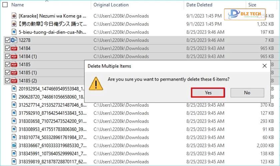Click the PDF icon of 14184
Viewport: 280px width, 166px height.
(x=14, y=48)
